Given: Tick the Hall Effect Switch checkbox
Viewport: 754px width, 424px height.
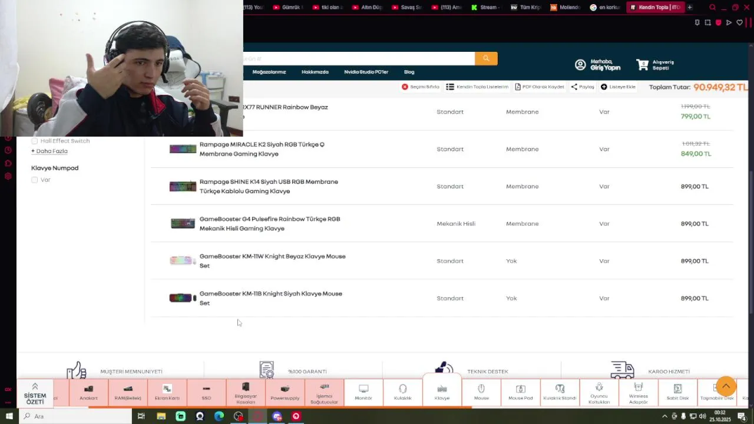Looking at the screenshot, I should point(34,141).
